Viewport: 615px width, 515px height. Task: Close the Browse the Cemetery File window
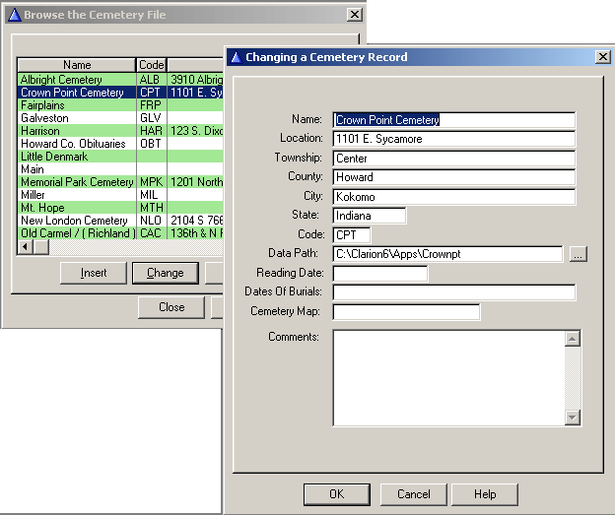pyautogui.click(x=354, y=15)
